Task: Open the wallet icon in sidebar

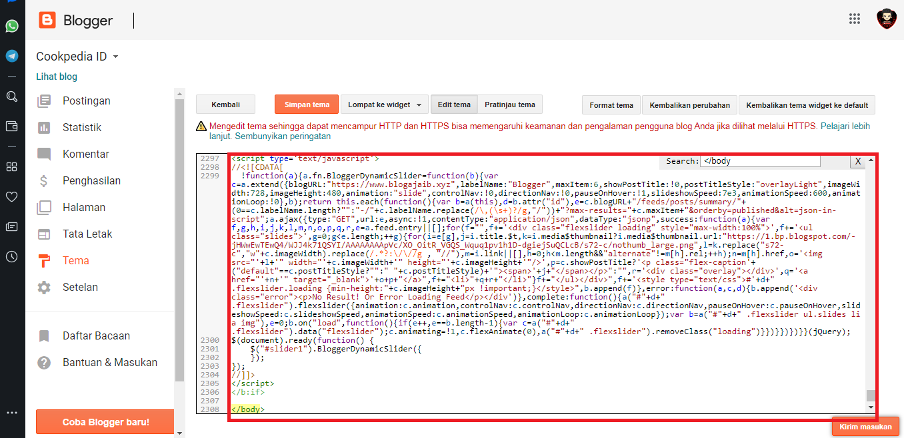Action: tap(12, 126)
